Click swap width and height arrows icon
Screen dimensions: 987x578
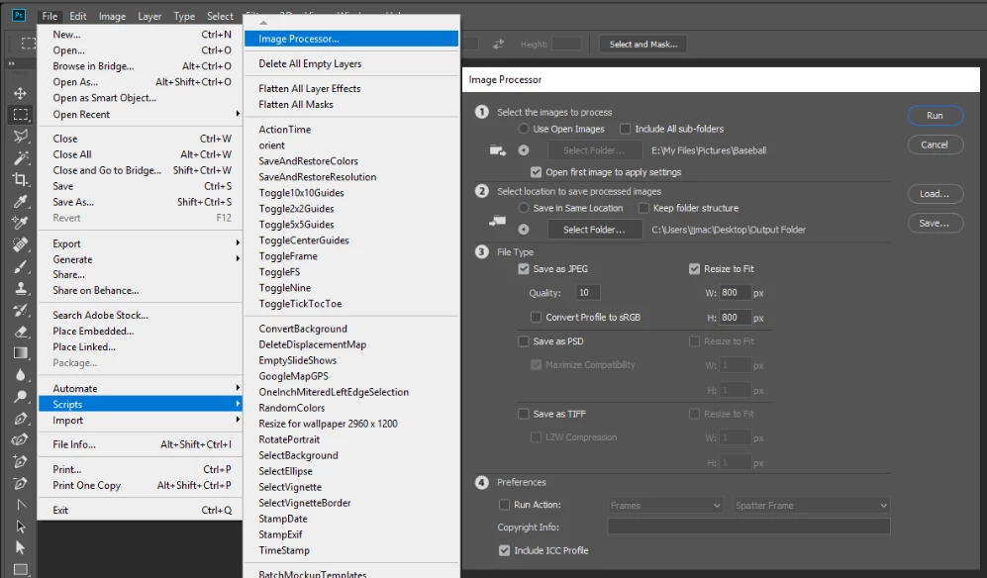click(x=499, y=45)
